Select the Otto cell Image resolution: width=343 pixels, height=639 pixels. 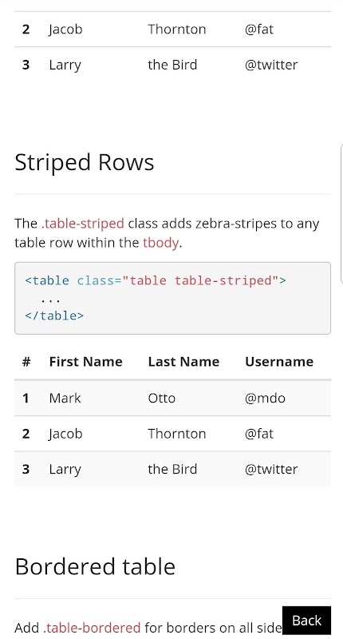[x=162, y=398]
